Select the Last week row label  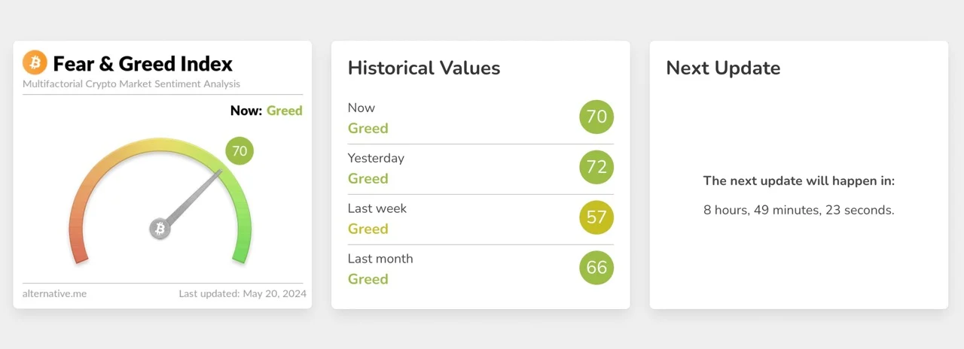click(377, 208)
